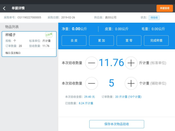Click 标准单位 斤计重 in item card

point(40,41)
